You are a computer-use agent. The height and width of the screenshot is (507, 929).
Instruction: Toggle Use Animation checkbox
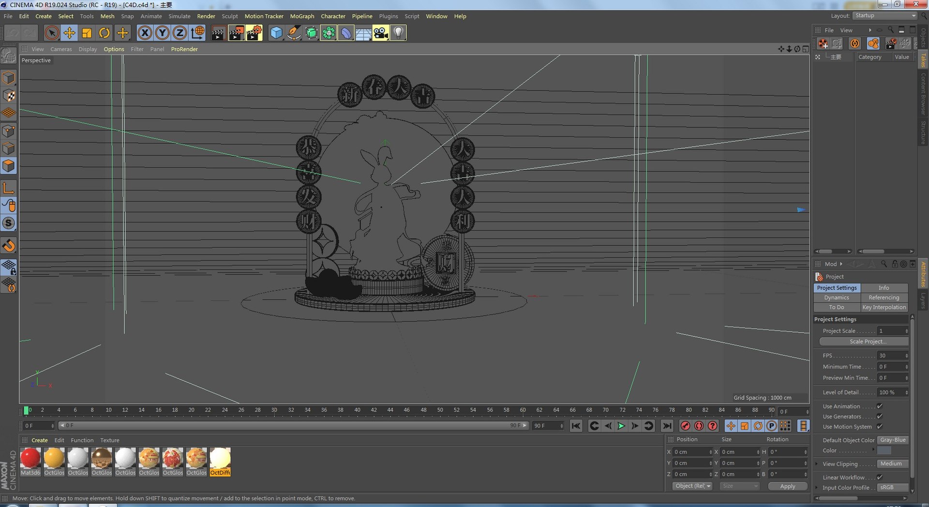tap(880, 406)
